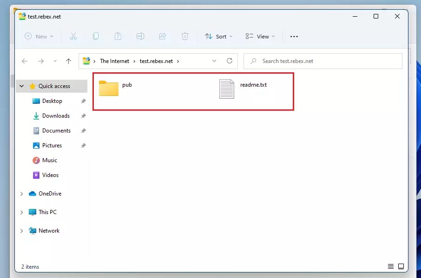Open Desktop in navigation pane
Screen dimensions: 421x278
(x=52, y=101)
